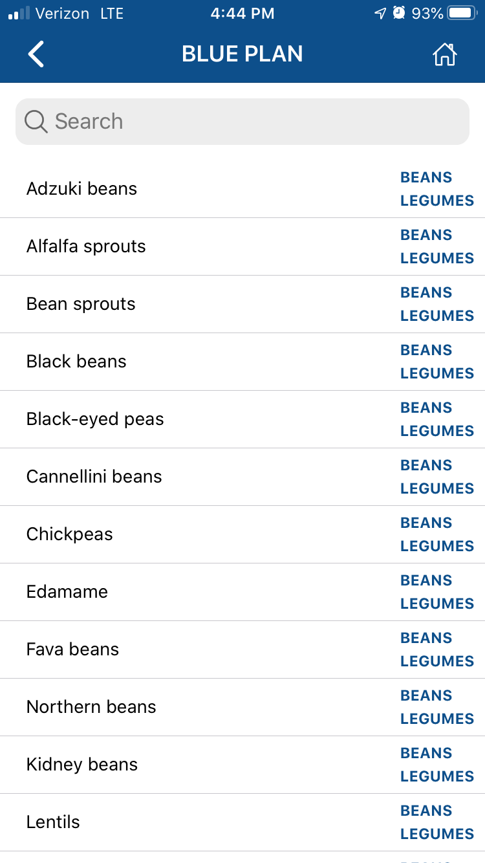Tap the back arrow in the header

[x=36, y=54]
